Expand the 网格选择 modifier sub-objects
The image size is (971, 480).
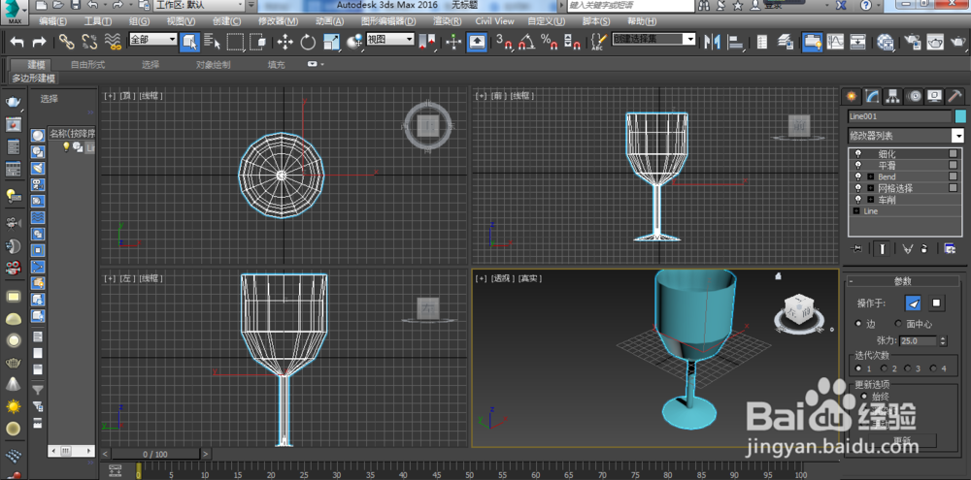(x=870, y=188)
